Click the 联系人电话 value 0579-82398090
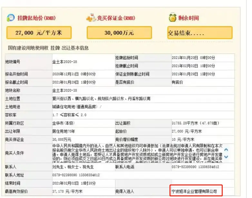This screenshot has width=252, height=198. [x=195, y=167]
